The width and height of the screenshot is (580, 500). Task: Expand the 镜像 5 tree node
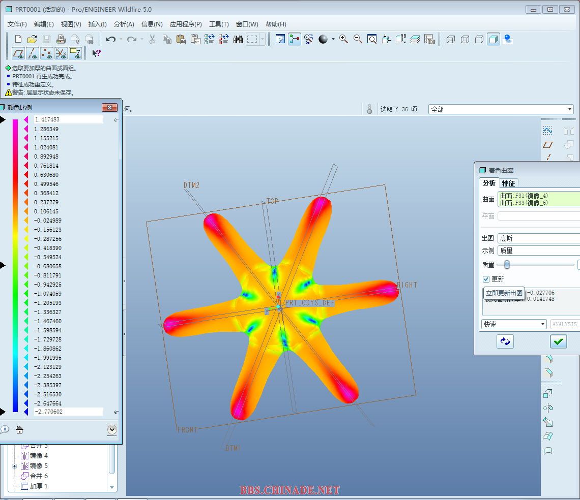15,466
